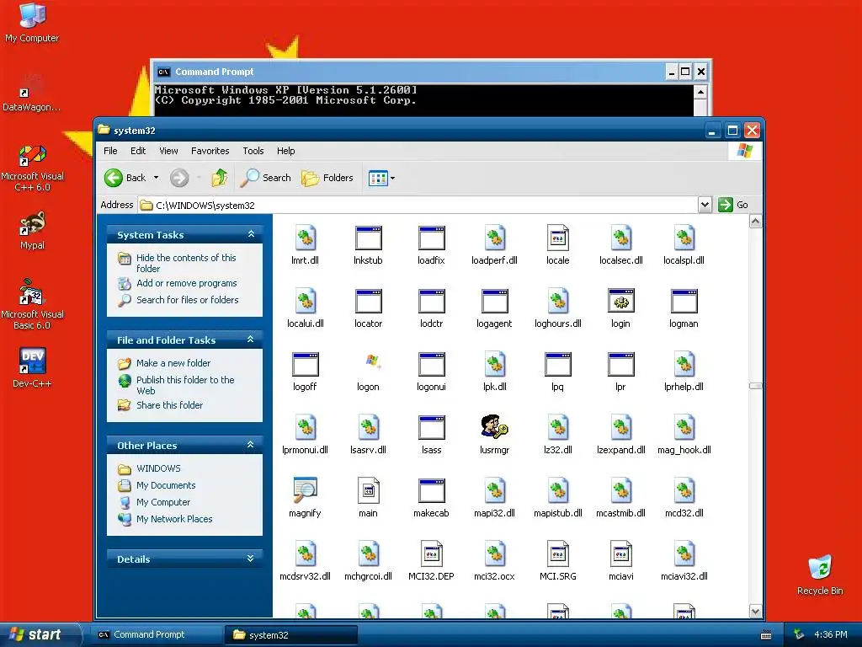Select the loadfix file icon
The width and height of the screenshot is (862, 647).
pyautogui.click(x=431, y=238)
